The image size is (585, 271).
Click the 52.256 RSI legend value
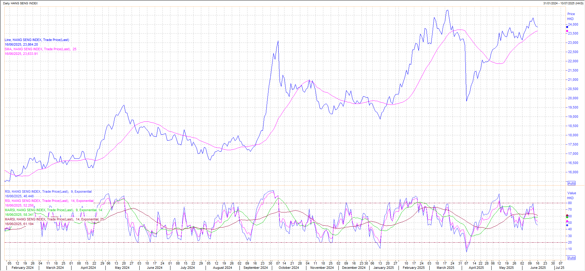pyautogui.click(x=28, y=205)
